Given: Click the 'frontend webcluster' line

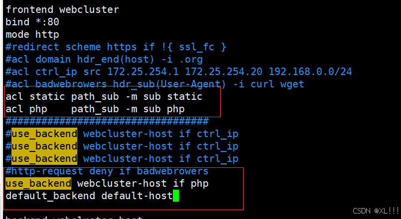Looking at the screenshot, I should pos(62,10).
